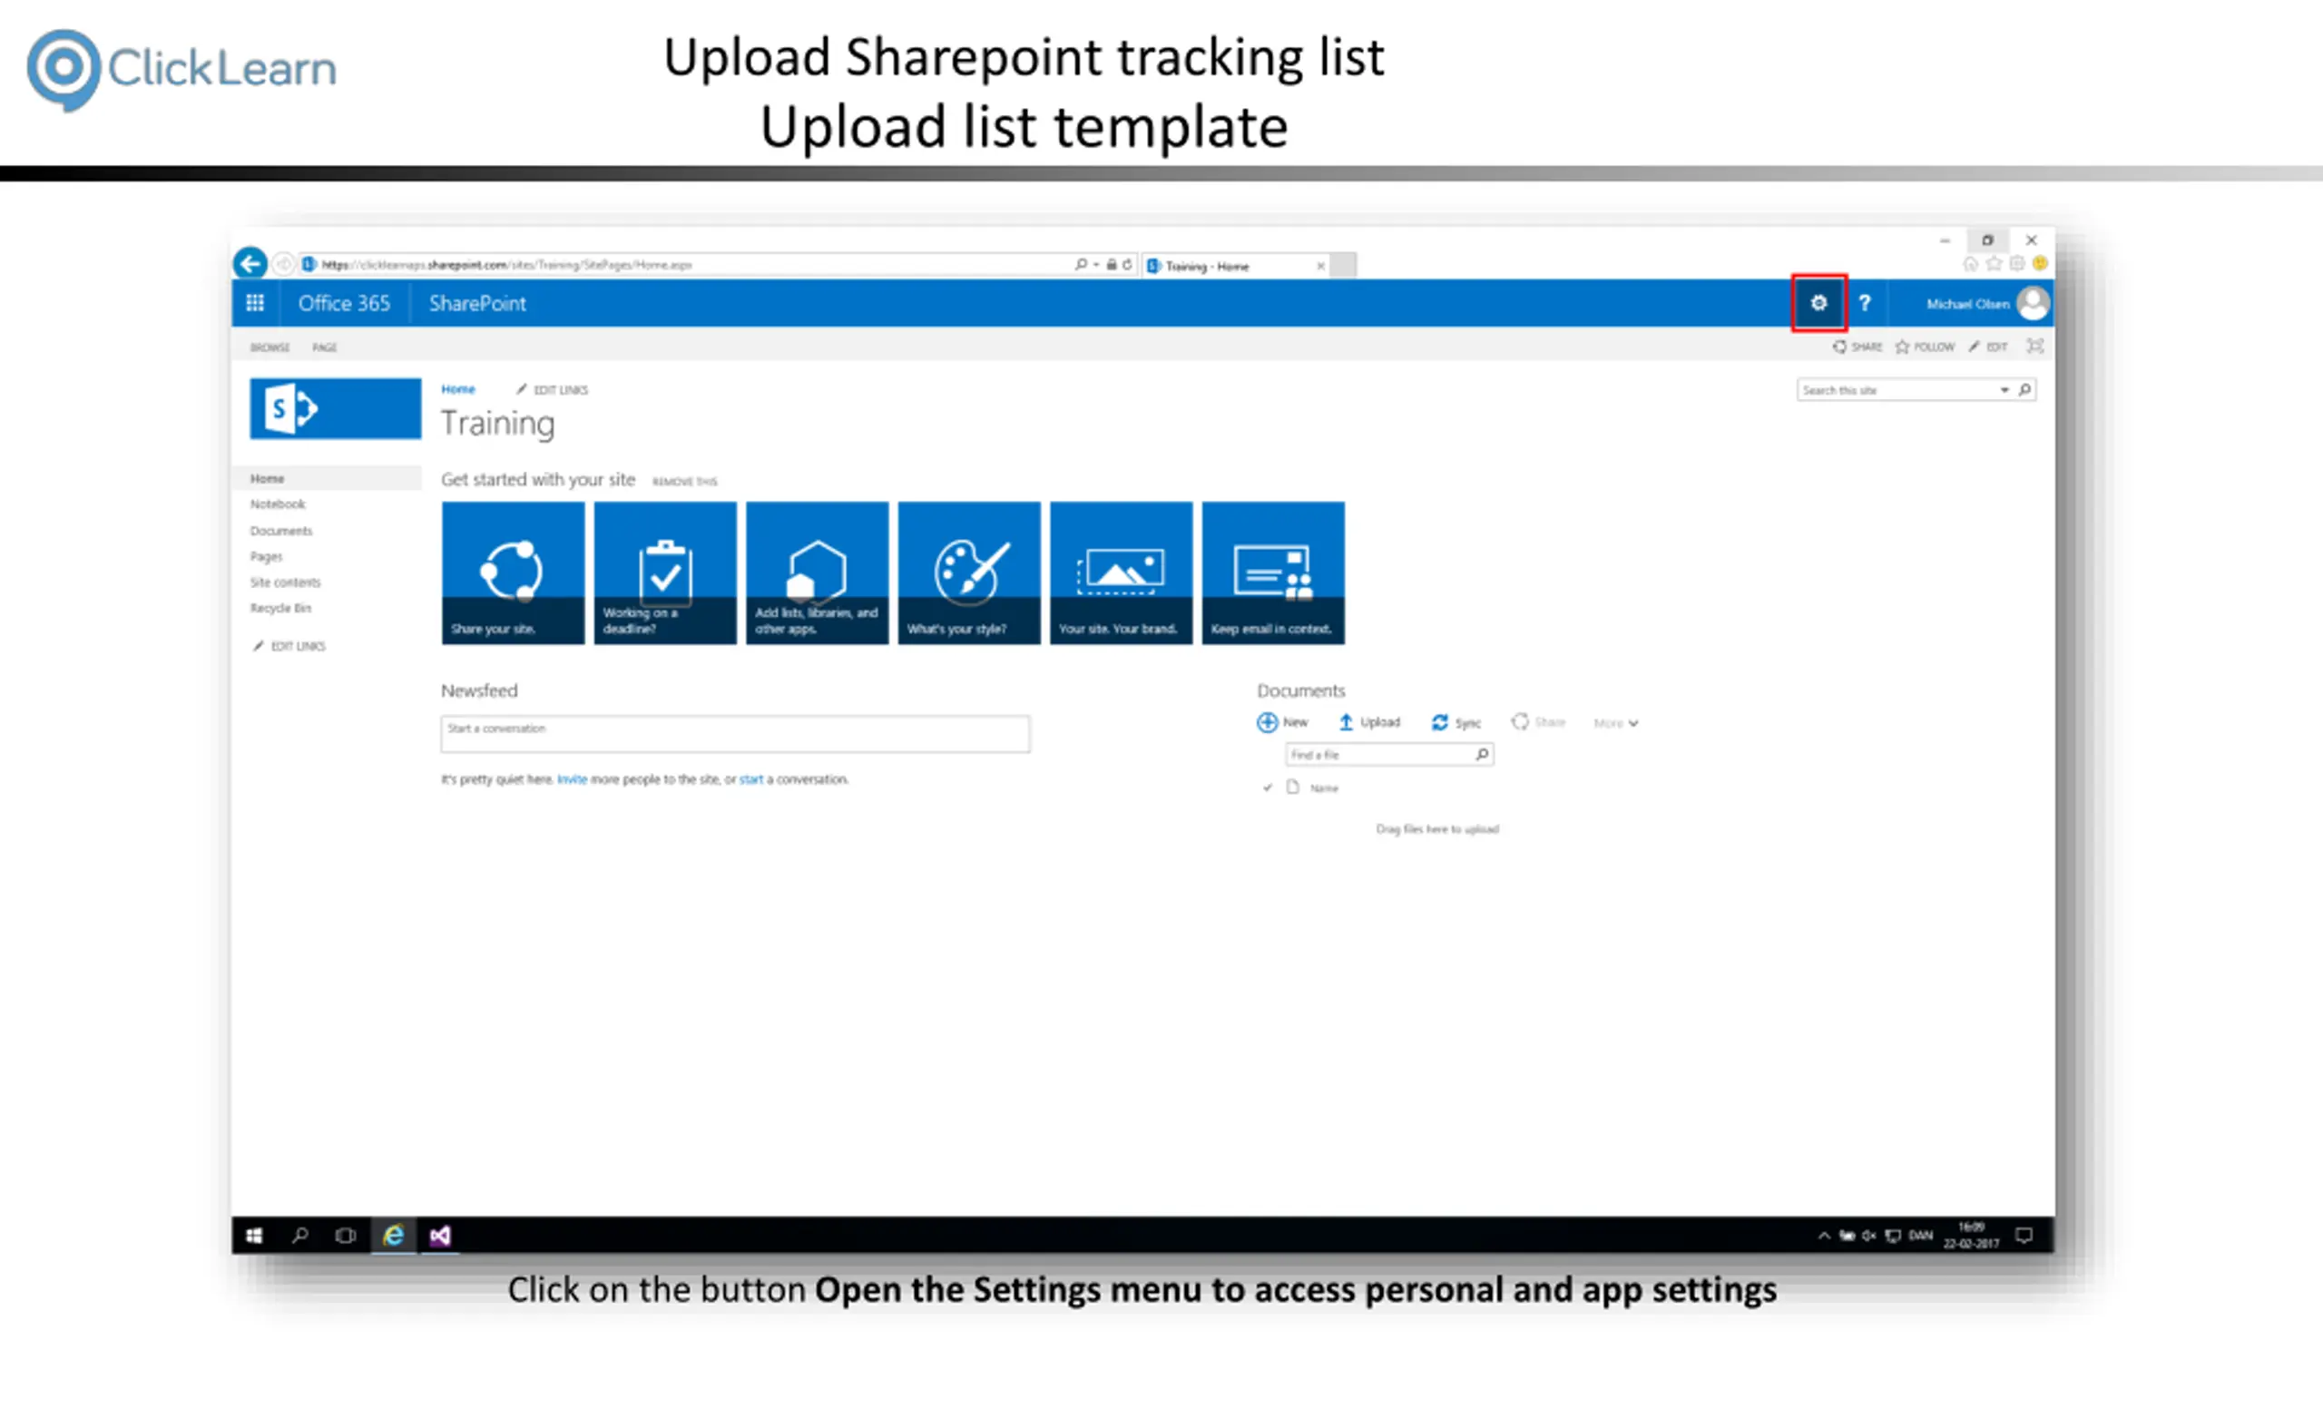The height and width of the screenshot is (1409, 2323).
Task: Click the Invite link in Newsfeed
Action: pos(572,779)
